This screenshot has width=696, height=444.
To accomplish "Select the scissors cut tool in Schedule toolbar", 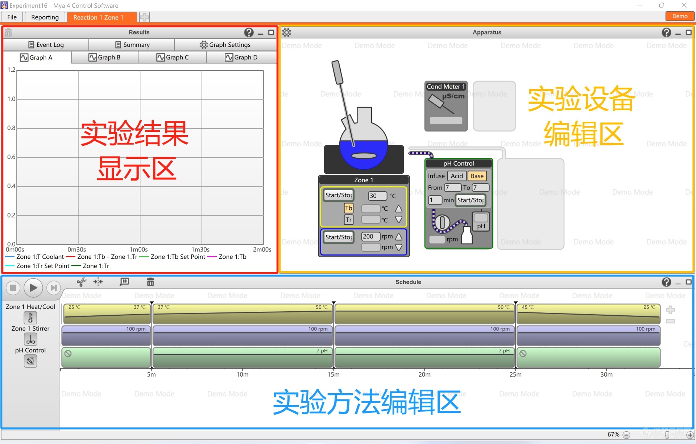I will pyautogui.click(x=81, y=282).
